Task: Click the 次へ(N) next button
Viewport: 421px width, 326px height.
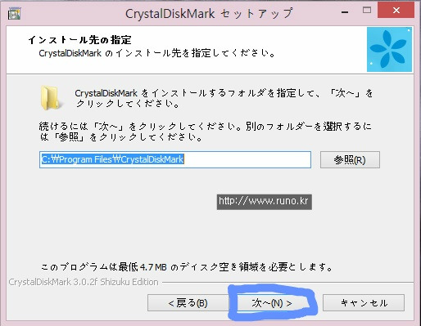Action: 272,302
